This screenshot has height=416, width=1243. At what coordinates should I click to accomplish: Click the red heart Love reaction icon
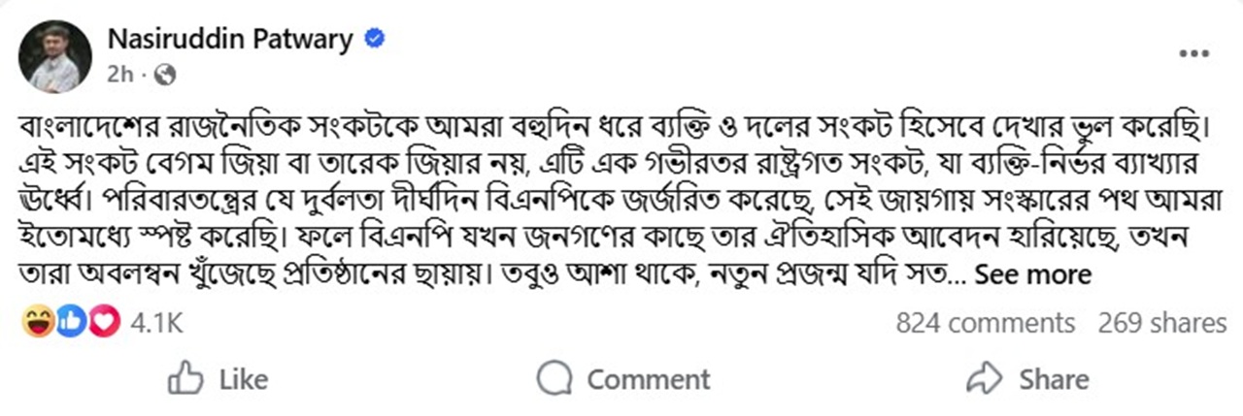coord(103,323)
